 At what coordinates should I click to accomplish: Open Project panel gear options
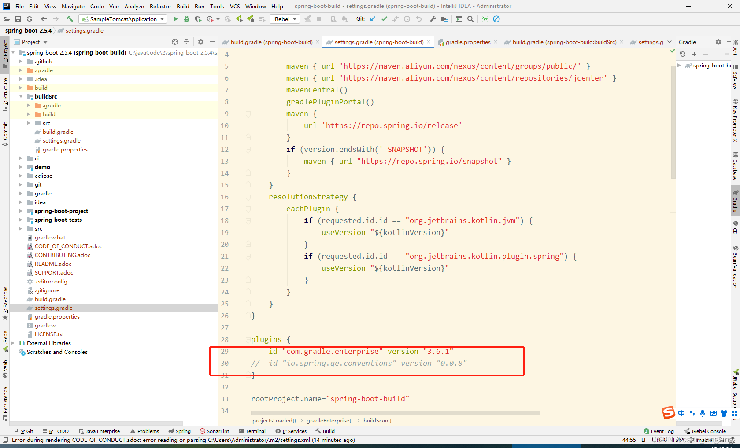[x=201, y=42]
